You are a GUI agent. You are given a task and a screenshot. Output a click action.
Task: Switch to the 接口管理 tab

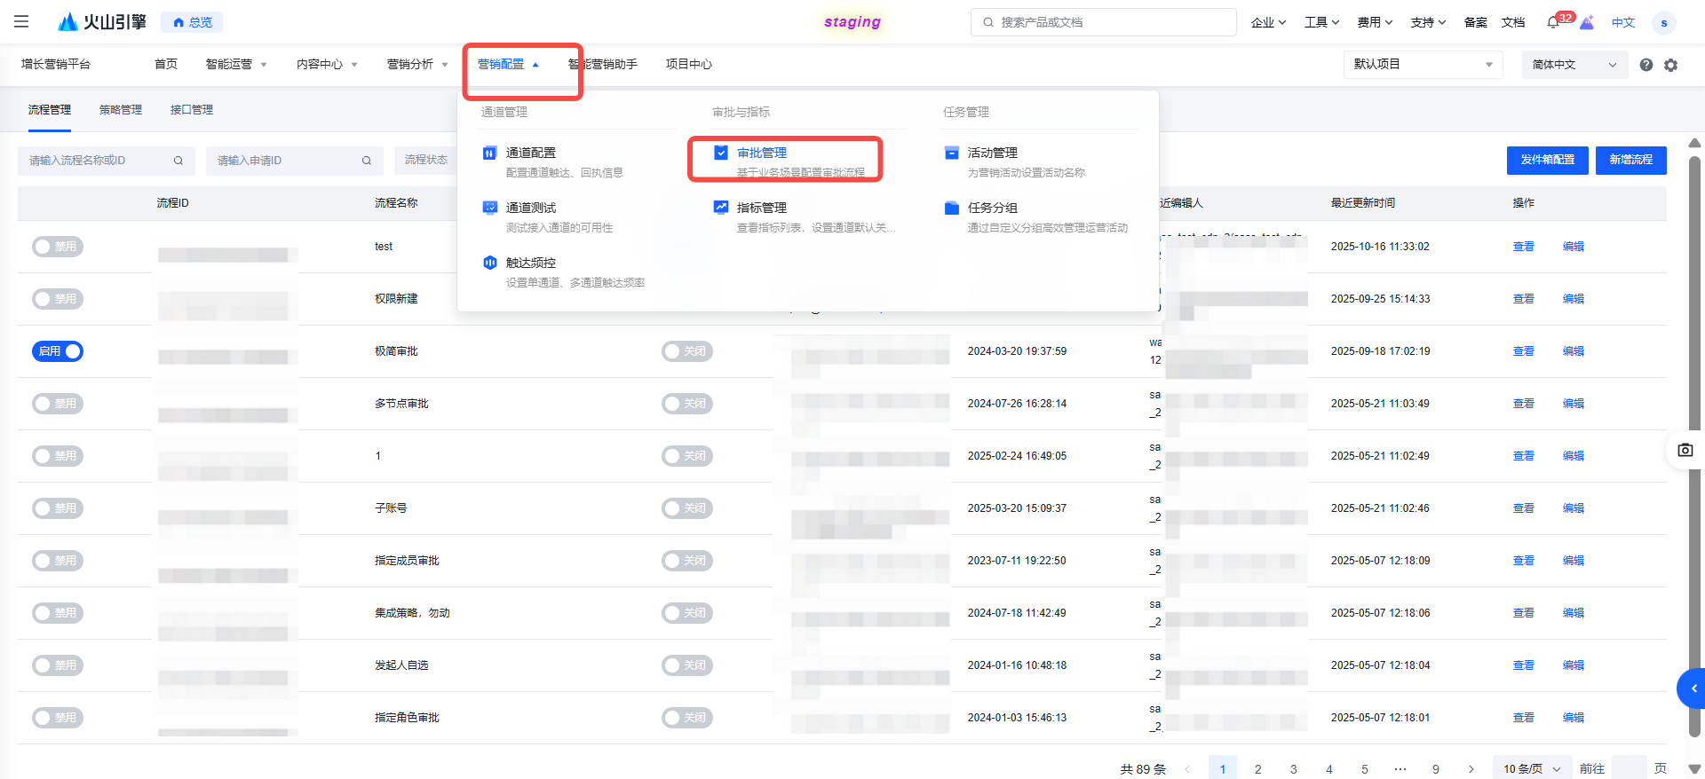(192, 110)
